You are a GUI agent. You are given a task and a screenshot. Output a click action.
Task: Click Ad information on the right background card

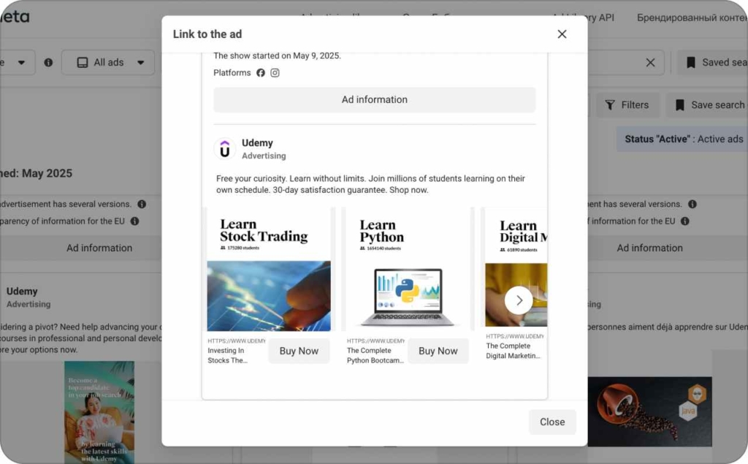pos(649,248)
